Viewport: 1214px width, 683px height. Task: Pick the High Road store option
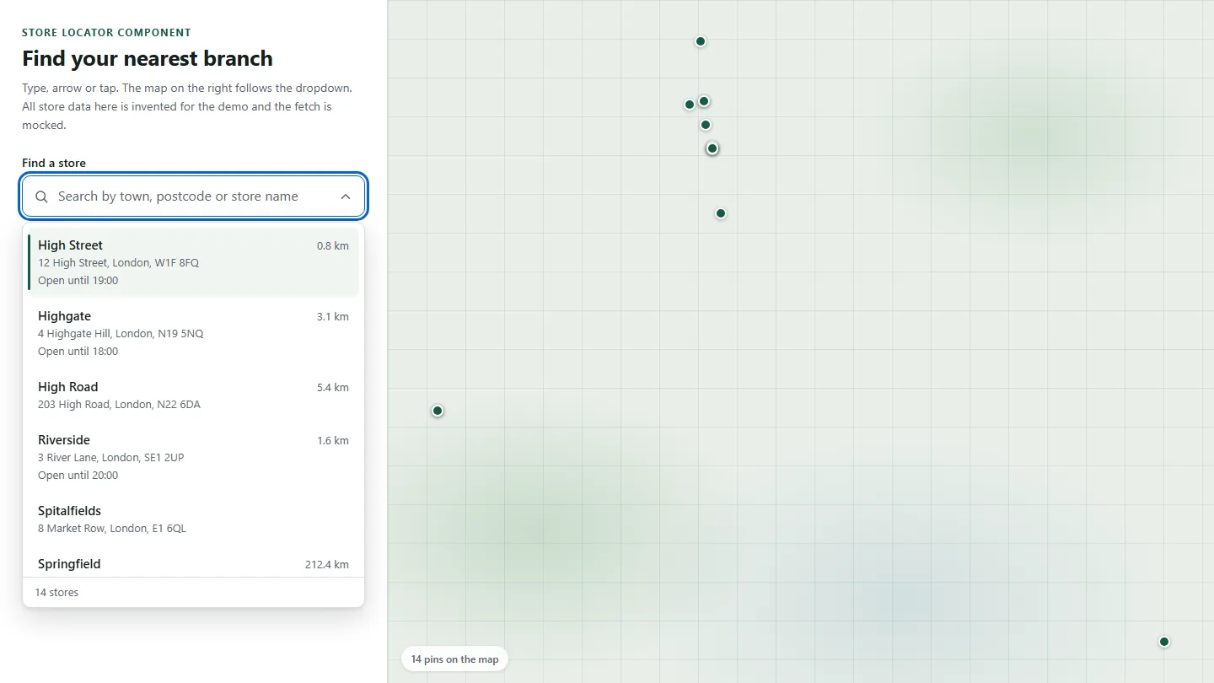[x=194, y=395]
